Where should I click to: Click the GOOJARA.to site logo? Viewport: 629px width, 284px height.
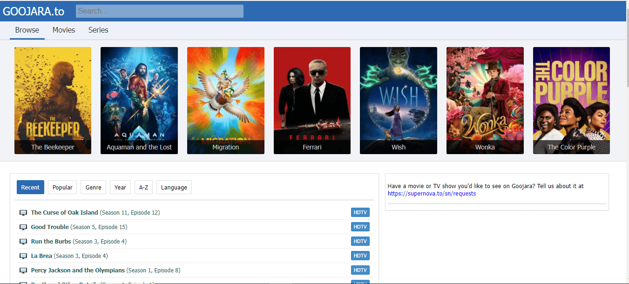click(34, 11)
